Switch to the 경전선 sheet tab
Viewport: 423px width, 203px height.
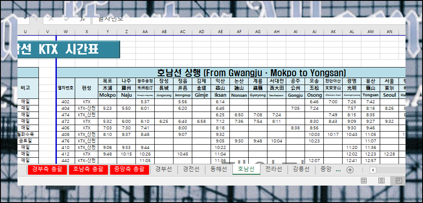[191, 169]
